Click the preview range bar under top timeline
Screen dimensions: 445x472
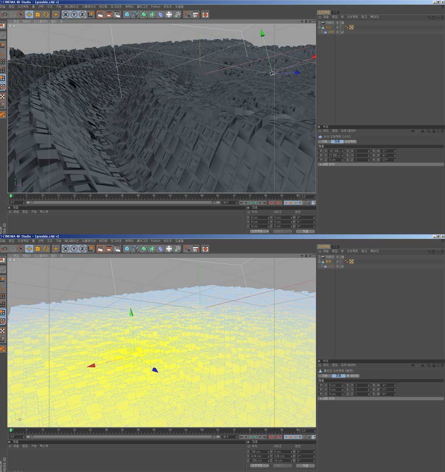coord(123,203)
